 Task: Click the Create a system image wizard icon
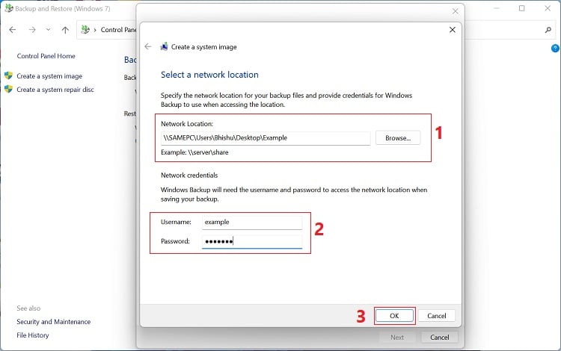point(164,47)
